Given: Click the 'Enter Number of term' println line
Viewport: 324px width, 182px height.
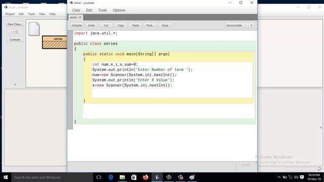Looking at the screenshot, I should pos(142,70).
